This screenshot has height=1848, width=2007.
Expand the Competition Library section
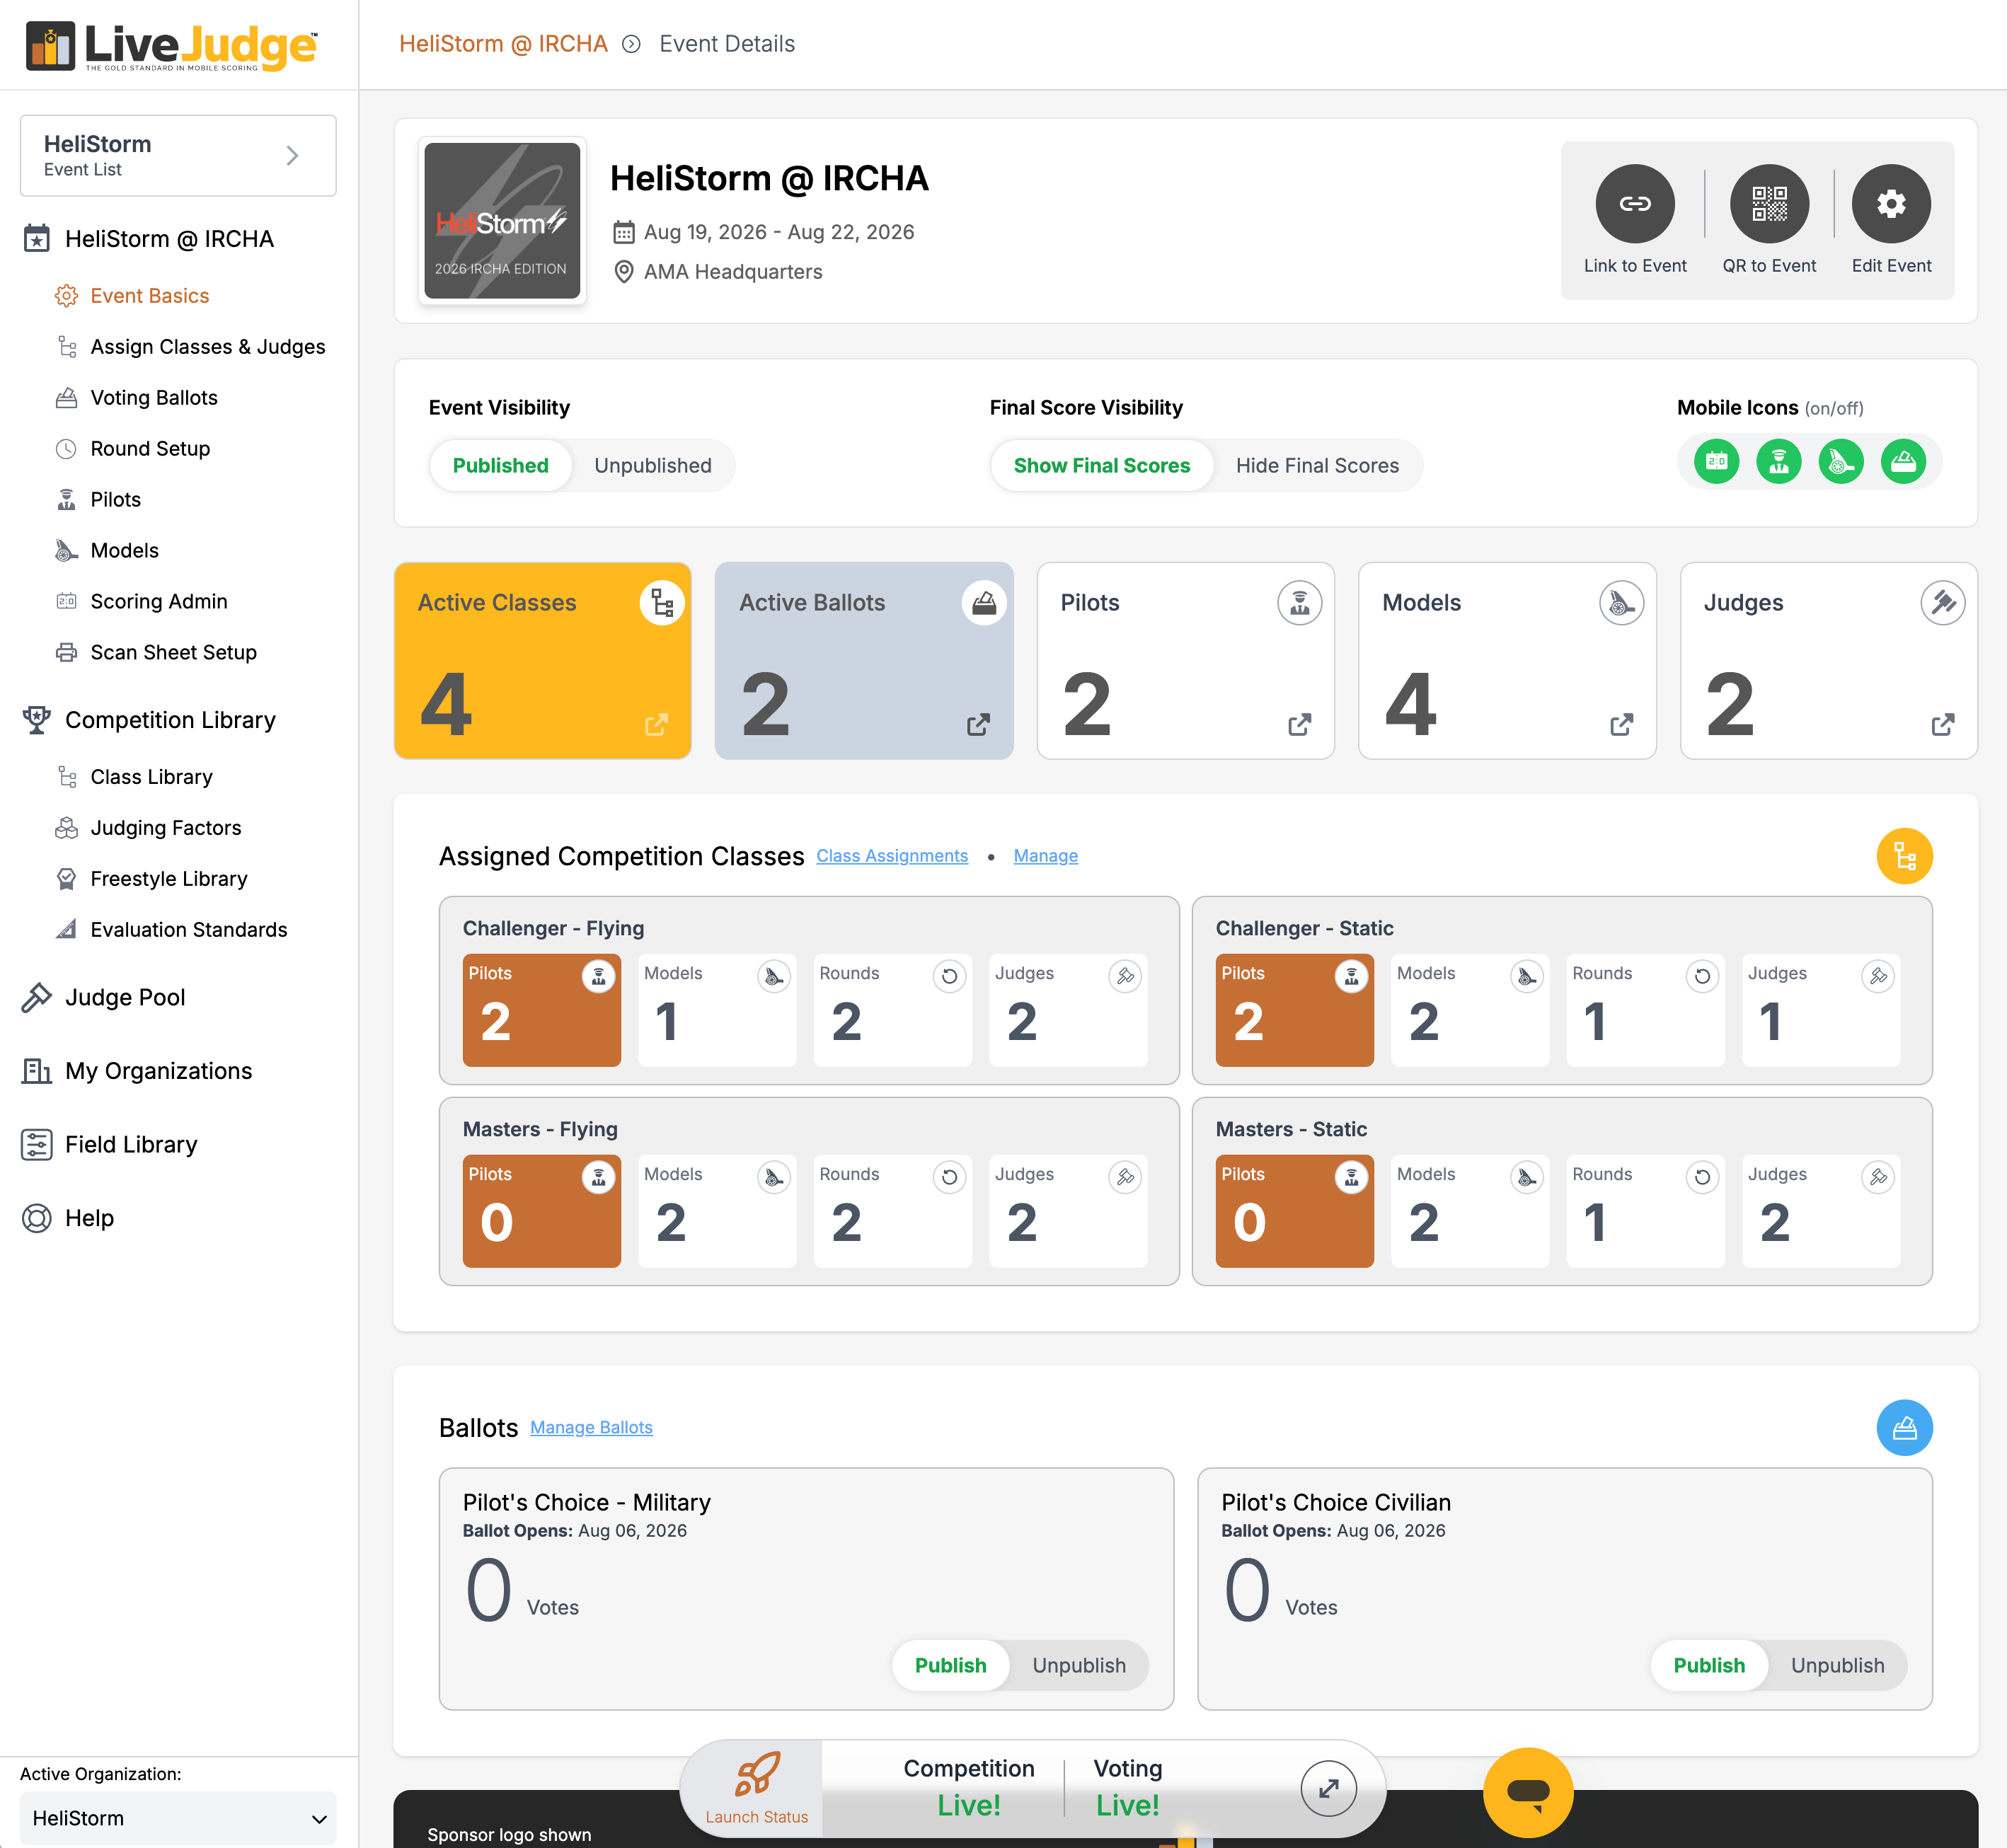tap(149, 720)
